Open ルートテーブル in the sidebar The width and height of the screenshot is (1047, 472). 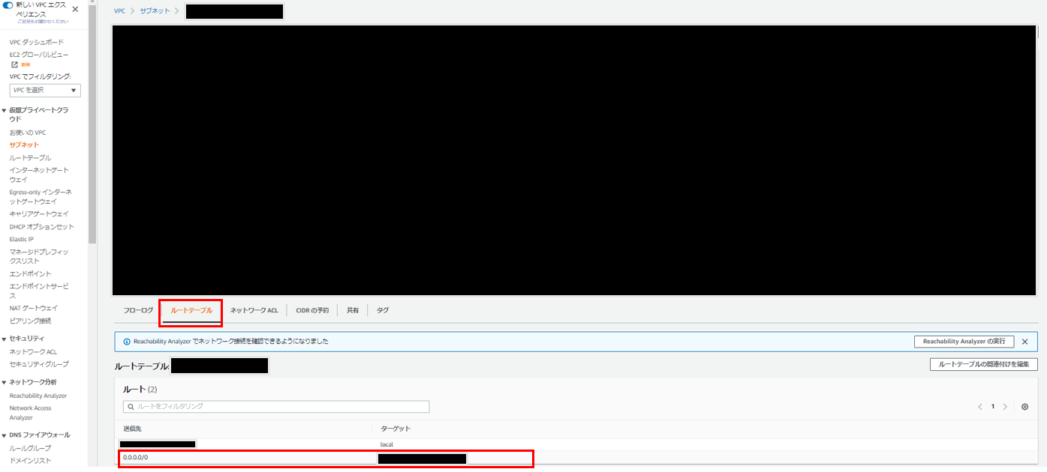(x=30, y=158)
